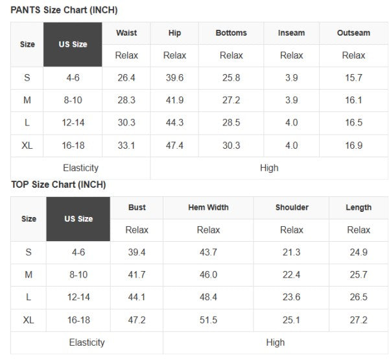The height and width of the screenshot is (360, 389).
Task: Click the Bust column header
Action: click(x=137, y=207)
